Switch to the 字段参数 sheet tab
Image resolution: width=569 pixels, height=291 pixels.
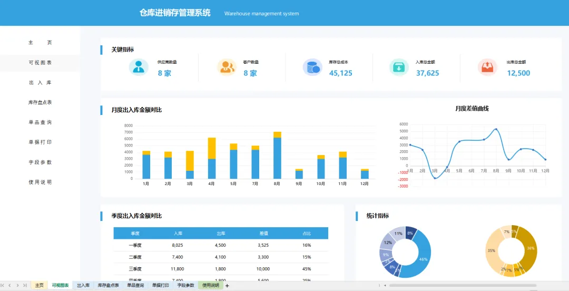pyautogui.click(x=185, y=286)
